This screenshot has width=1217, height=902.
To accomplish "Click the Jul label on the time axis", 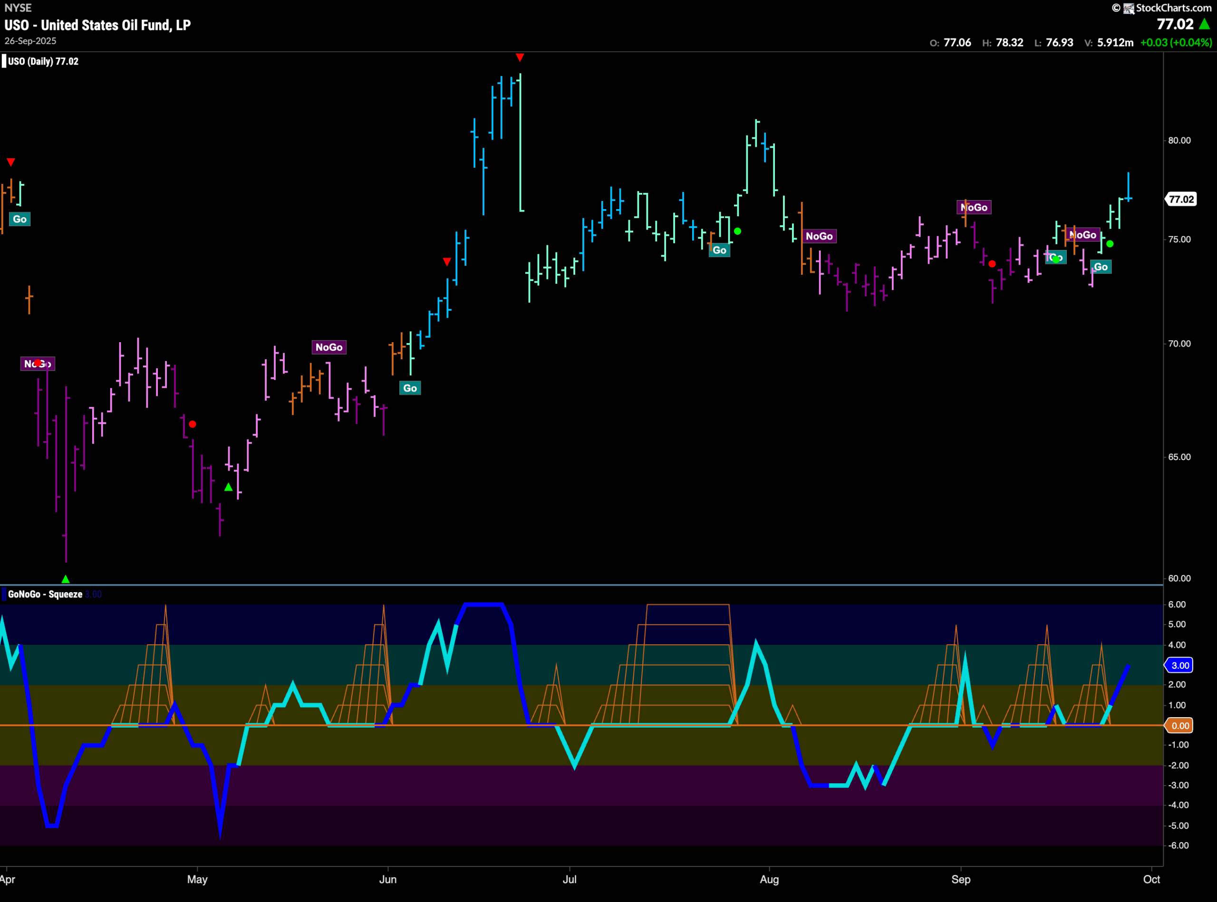I will pos(570,879).
